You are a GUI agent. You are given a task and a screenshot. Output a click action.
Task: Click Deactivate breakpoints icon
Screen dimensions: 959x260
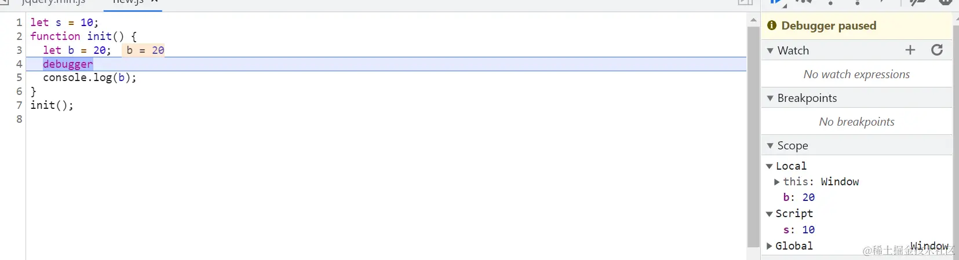pos(917,2)
